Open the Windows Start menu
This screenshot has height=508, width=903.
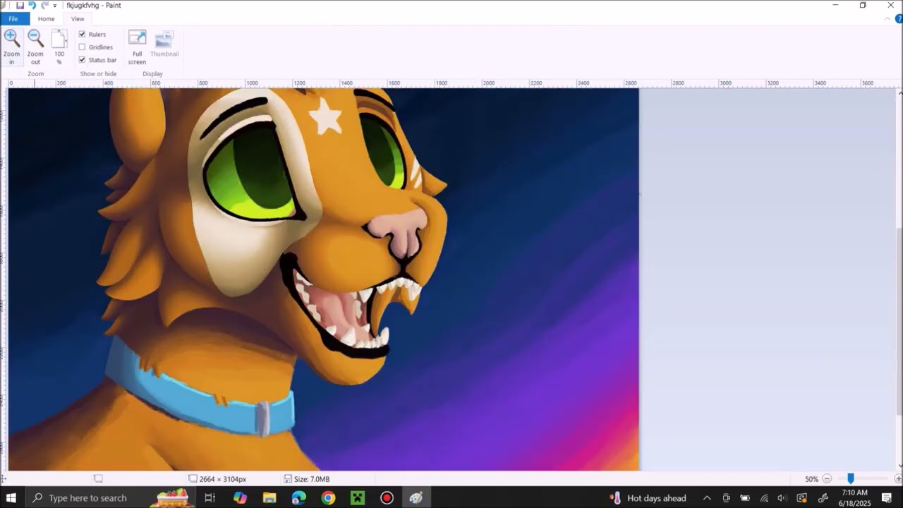point(11,498)
